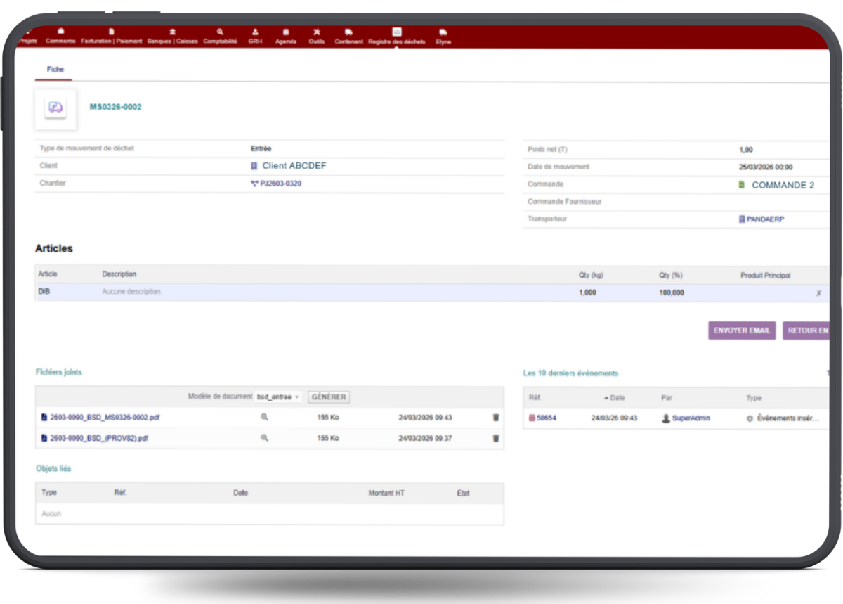Preview 2603-0090_BSD_MS0326-0002.pdf with magnifier icon
843x604 pixels.
[x=265, y=417]
